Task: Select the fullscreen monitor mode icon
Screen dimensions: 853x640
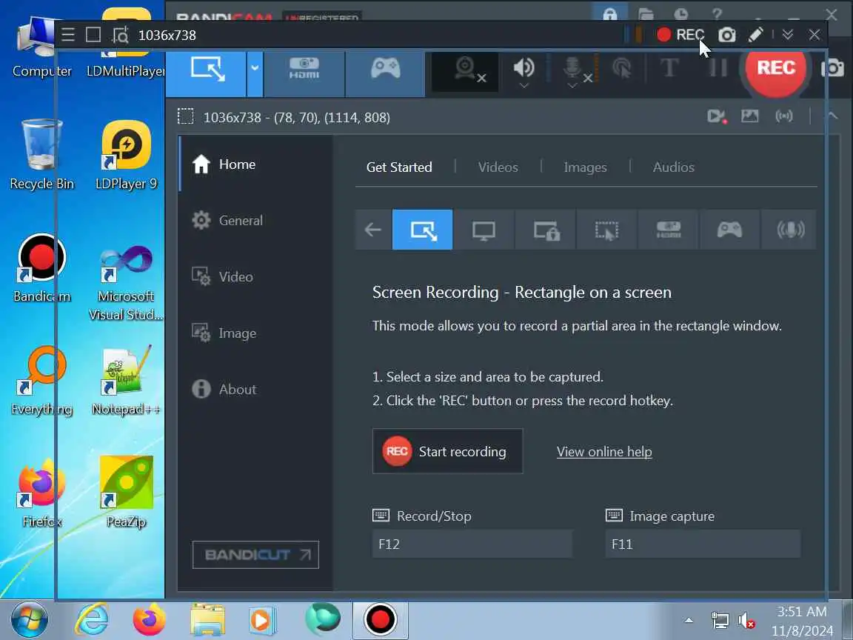Action: point(484,230)
